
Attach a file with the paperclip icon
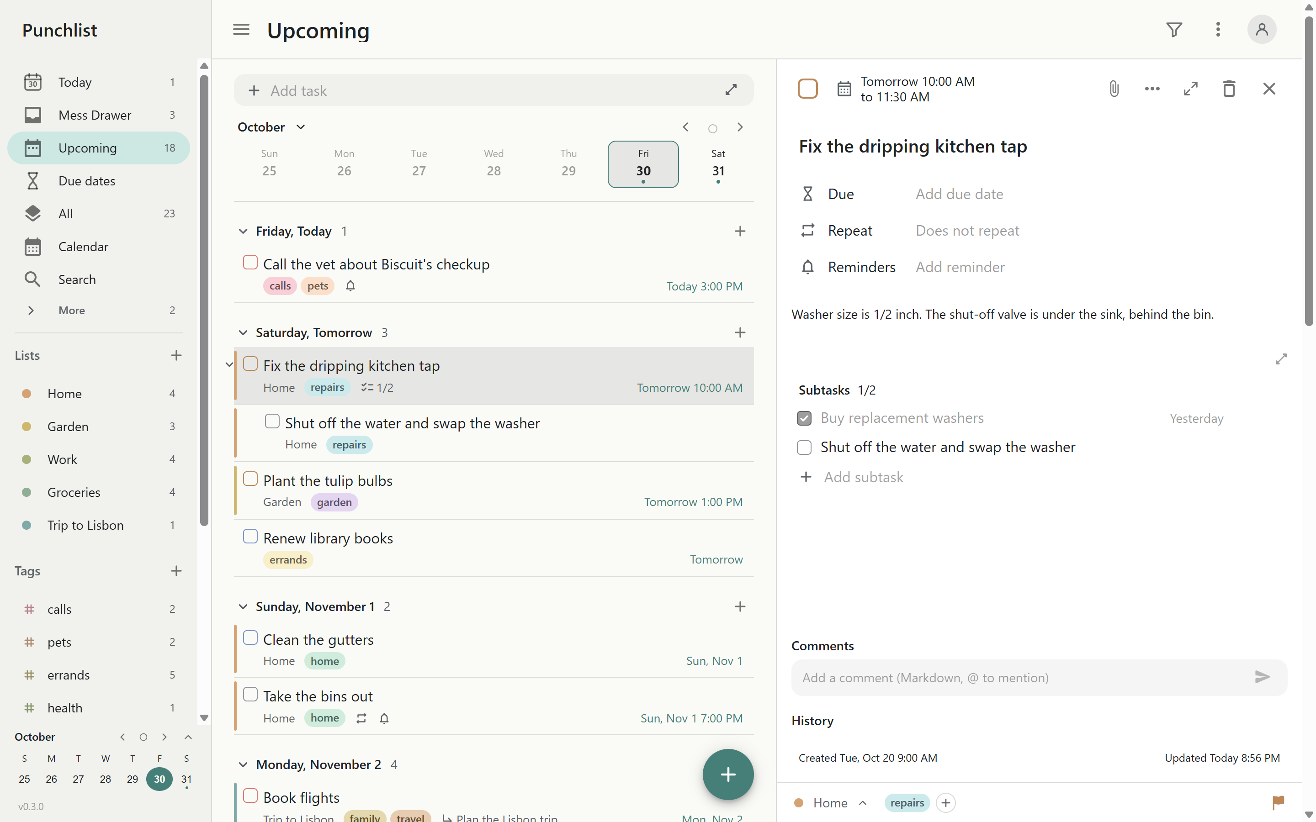coord(1114,89)
